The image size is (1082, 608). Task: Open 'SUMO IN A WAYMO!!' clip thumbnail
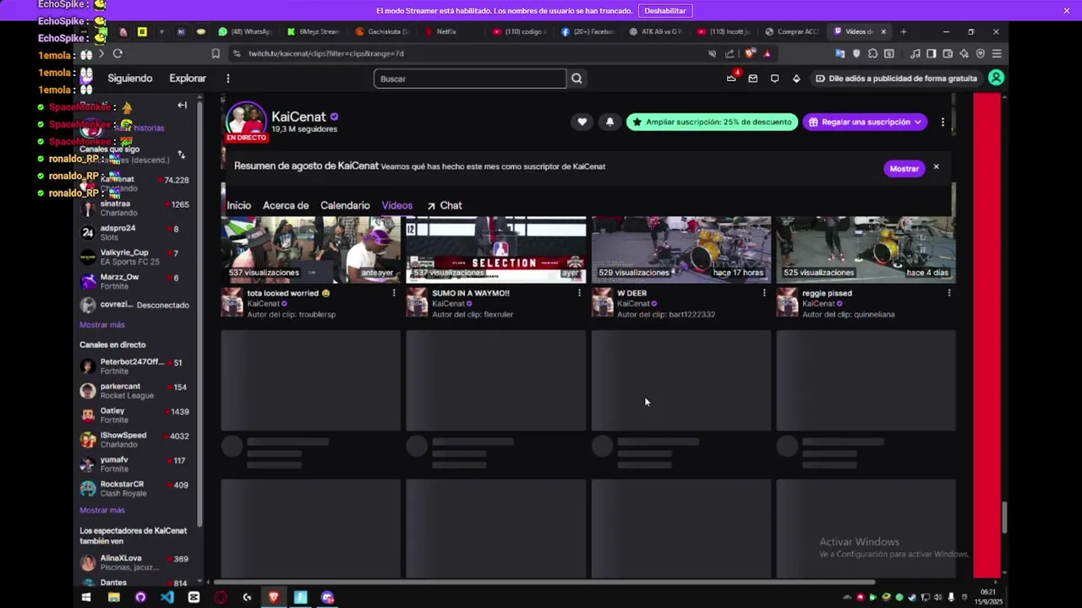click(495, 250)
